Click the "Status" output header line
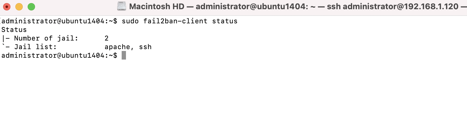This screenshot has height=132, width=467. 14,30
